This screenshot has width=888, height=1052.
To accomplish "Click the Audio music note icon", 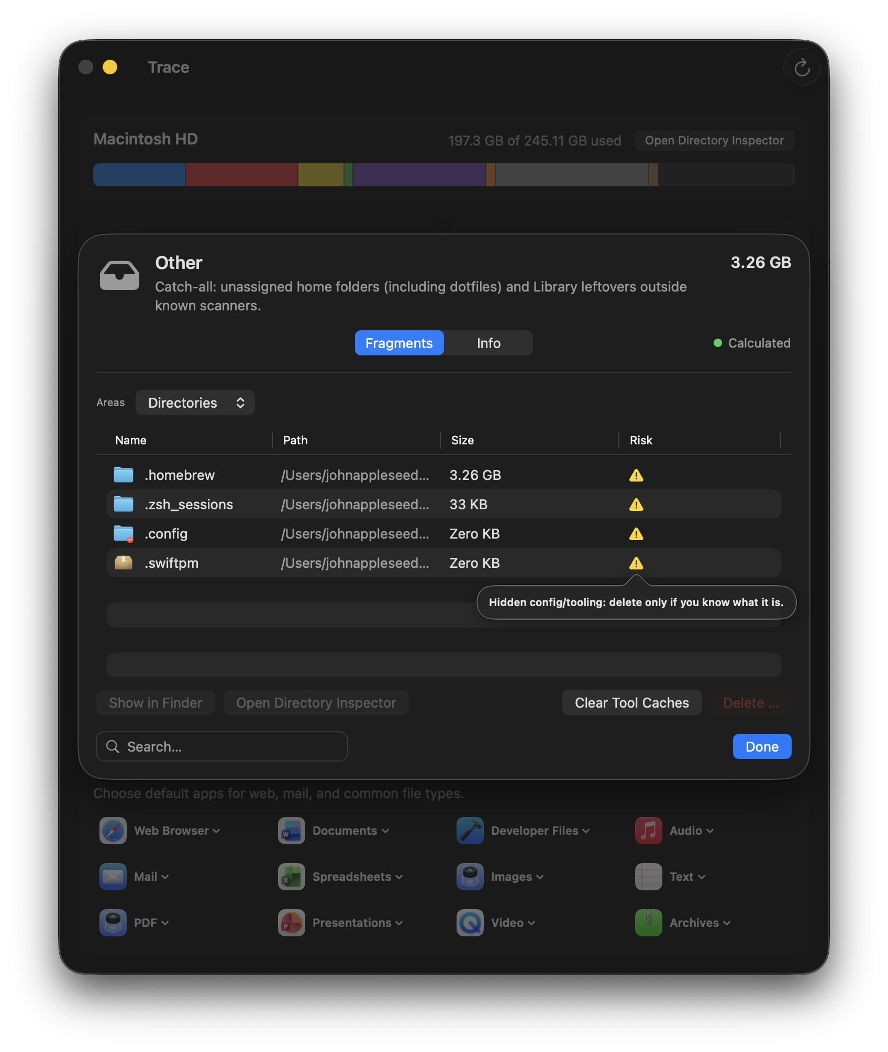I will click(648, 830).
